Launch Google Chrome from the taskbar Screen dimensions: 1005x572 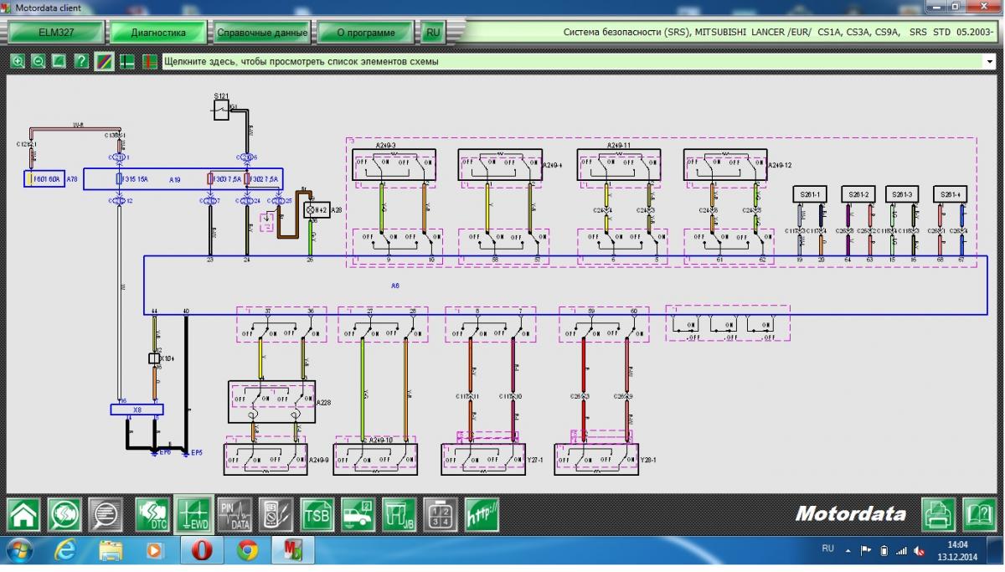pos(246,550)
